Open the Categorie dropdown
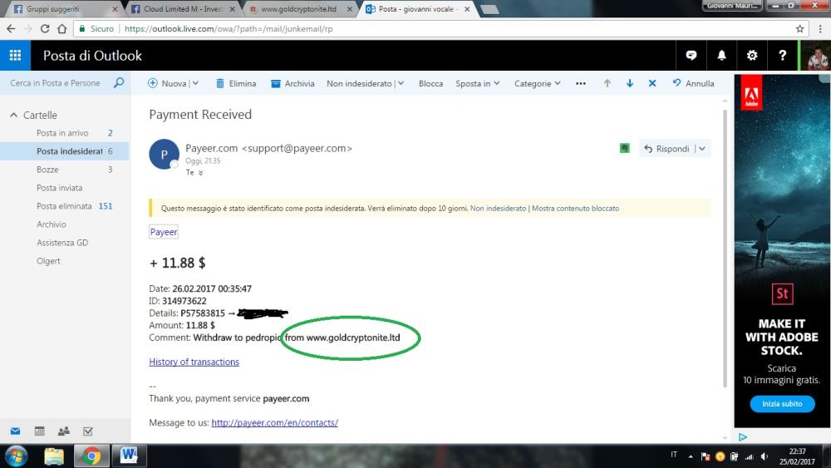 [537, 83]
